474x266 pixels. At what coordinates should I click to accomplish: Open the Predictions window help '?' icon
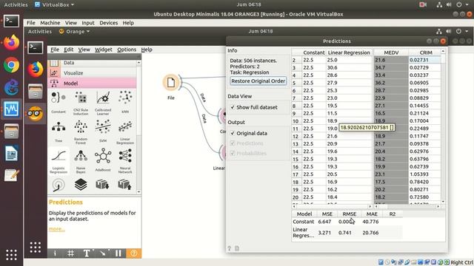pos(229,248)
